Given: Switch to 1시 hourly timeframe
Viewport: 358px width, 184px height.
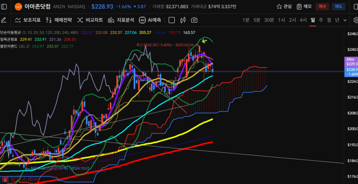Looking at the screenshot, I should click(281, 20).
